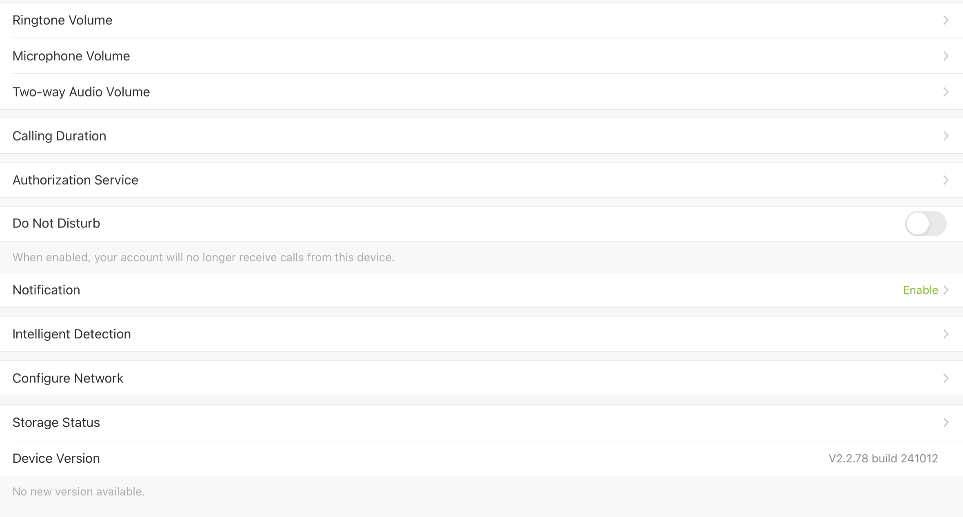The image size is (963, 517).
Task: Click chevron at end of Notification row
Action: [946, 290]
